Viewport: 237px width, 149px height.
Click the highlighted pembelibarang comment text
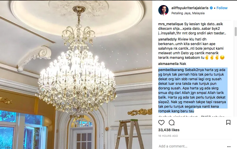(193, 90)
